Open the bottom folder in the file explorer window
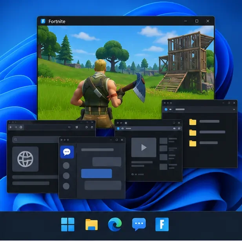242x242 pixels. (x=193, y=143)
